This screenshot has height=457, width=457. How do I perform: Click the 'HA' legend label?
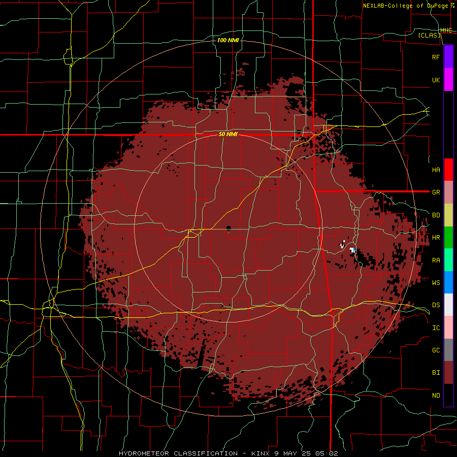pos(436,170)
